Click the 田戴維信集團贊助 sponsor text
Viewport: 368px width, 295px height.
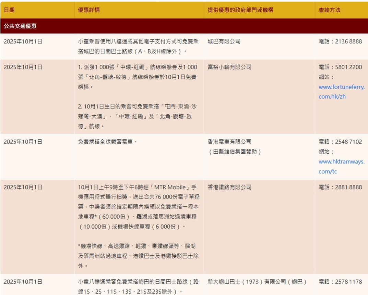click(235, 152)
